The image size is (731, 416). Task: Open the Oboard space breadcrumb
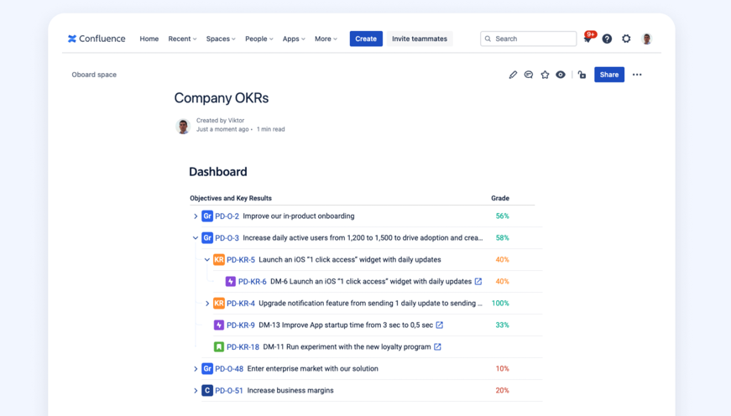[x=94, y=75]
